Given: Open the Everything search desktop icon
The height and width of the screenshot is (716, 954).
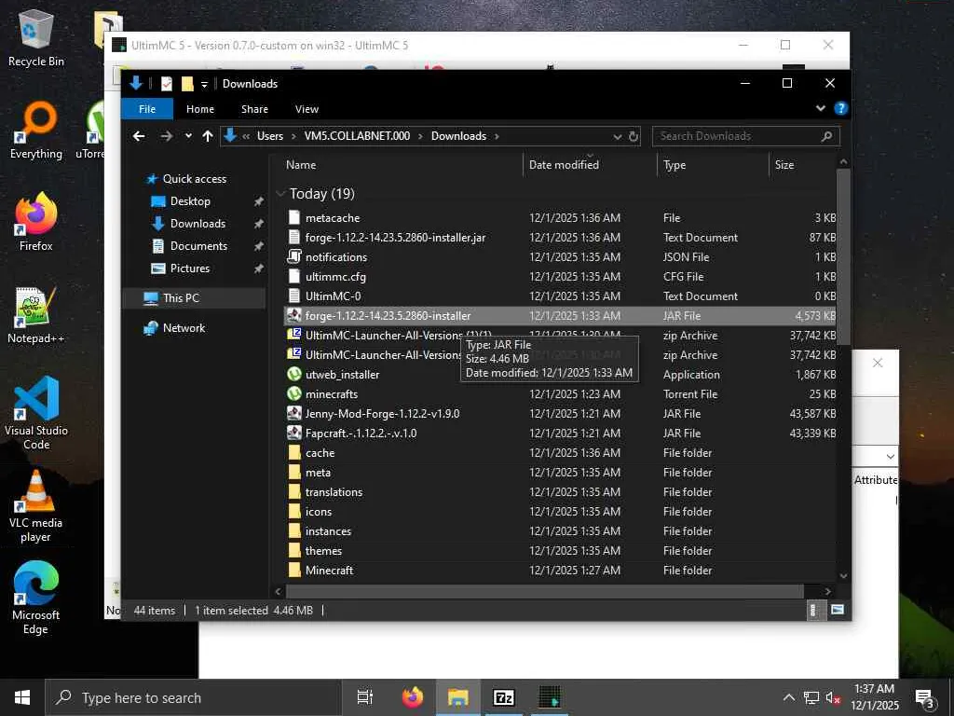Looking at the screenshot, I should coord(36,131).
